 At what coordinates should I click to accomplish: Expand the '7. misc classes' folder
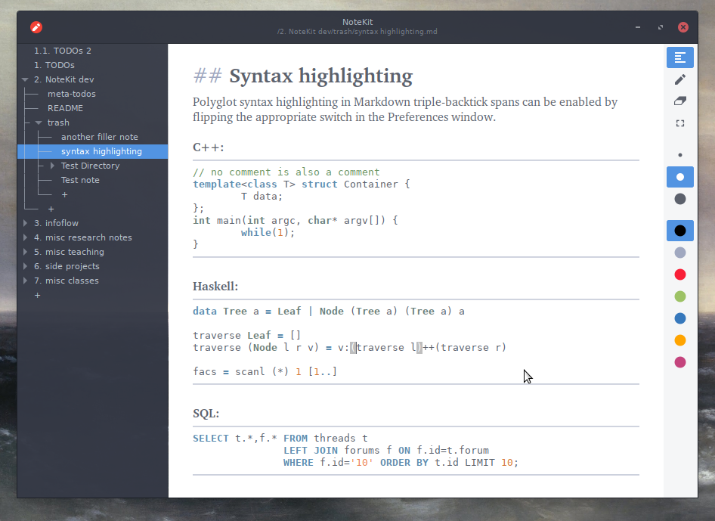pos(25,281)
